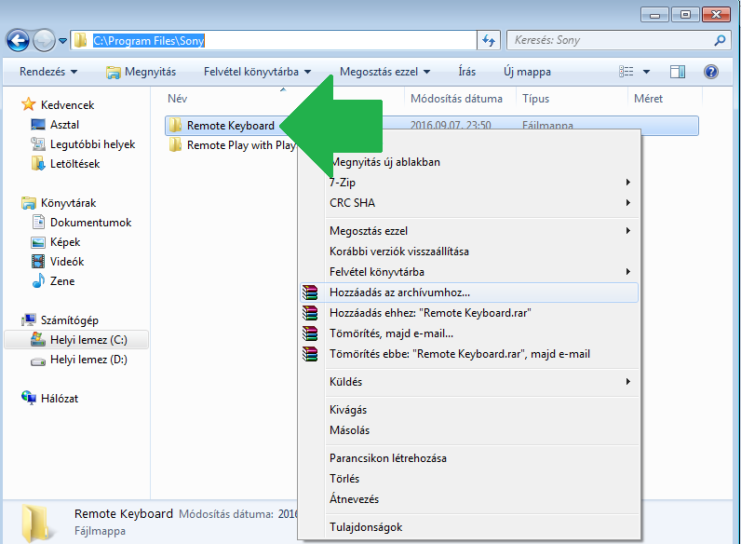Toggle the preview pane icon
Viewport: 741px width, 544px height.
click(678, 72)
